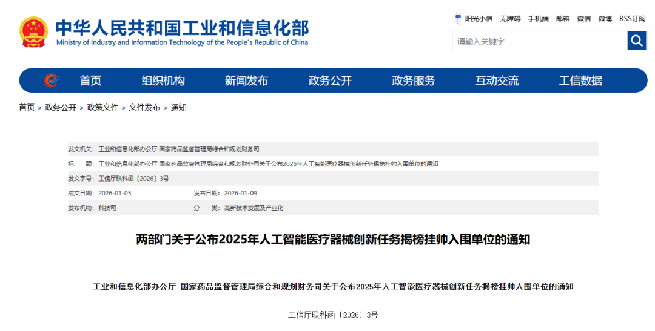Select 新闻发布 in the main navigation

tap(246, 80)
